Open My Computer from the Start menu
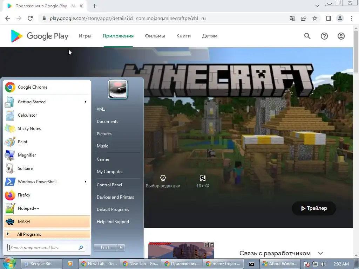The height and width of the screenshot is (269, 359). point(110,172)
